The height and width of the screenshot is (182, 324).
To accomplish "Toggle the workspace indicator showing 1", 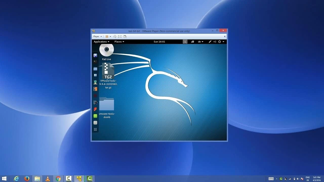I will [x=185, y=41].
